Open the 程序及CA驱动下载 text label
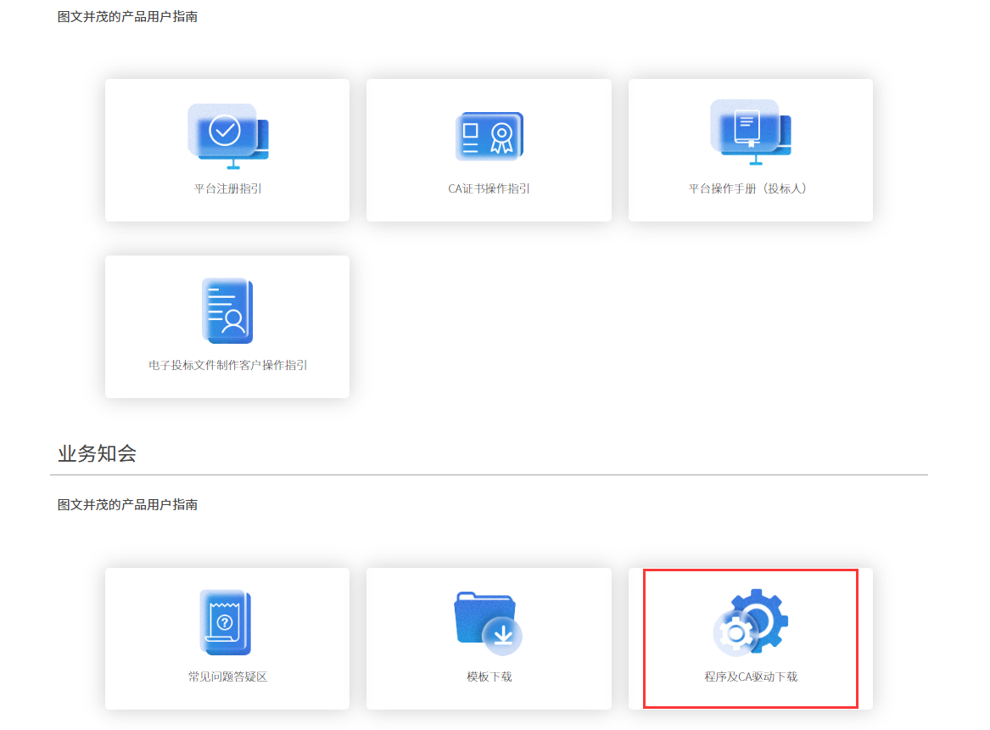990x730 pixels. coord(751,677)
